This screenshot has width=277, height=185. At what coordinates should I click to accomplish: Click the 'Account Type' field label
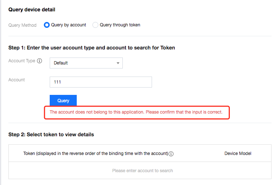pyautogui.click(x=22, y=61)
